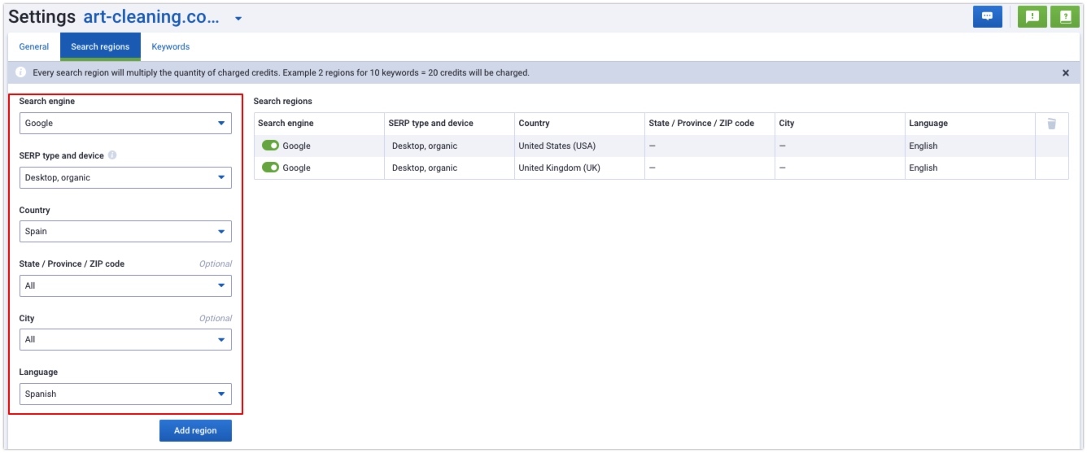Open the SERP type dropdown showing Desktop, organic
Image resolution: width=1087 pixels, height=453 pixels.
[x=125, y=177]
